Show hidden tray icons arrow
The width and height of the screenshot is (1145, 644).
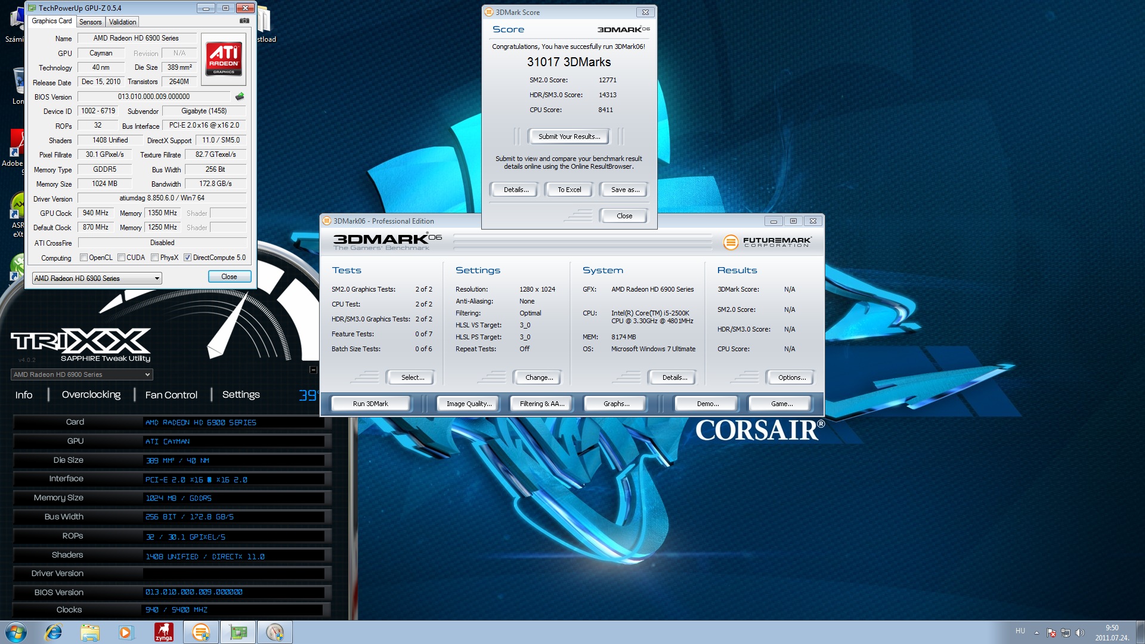(x=1036, y=633)
